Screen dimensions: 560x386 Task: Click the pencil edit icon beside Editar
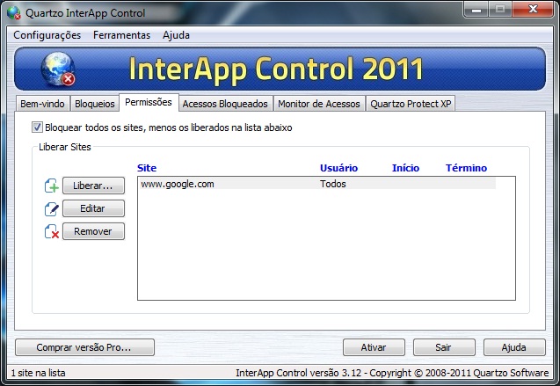click(51, 209)
